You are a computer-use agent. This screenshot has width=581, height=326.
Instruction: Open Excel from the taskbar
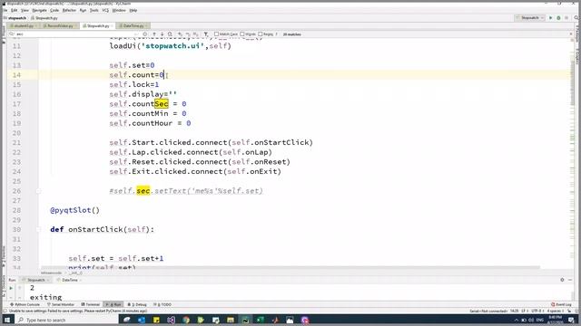click(x=261, y=320)
